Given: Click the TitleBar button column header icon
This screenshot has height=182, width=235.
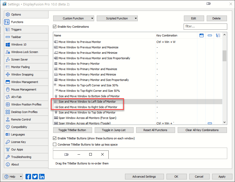Looking at the screenshot, I should point(202,35).
